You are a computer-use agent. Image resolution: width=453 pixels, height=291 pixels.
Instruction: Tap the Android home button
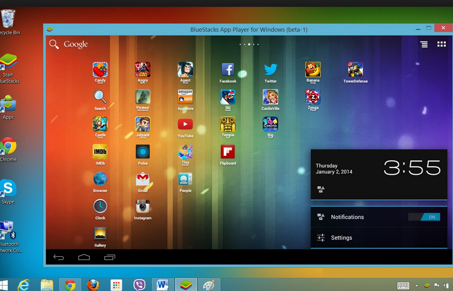84,257
